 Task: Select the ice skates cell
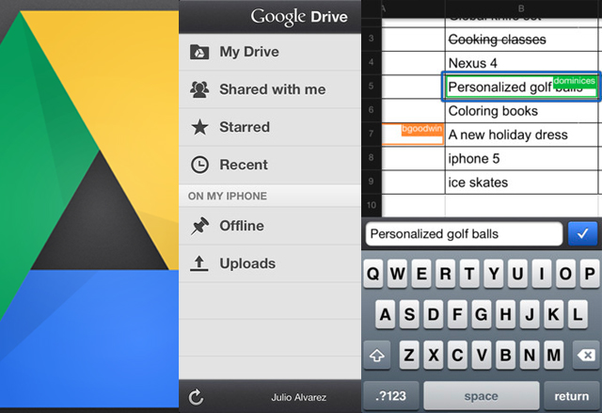pyautogui.click(x=521, y=183)
